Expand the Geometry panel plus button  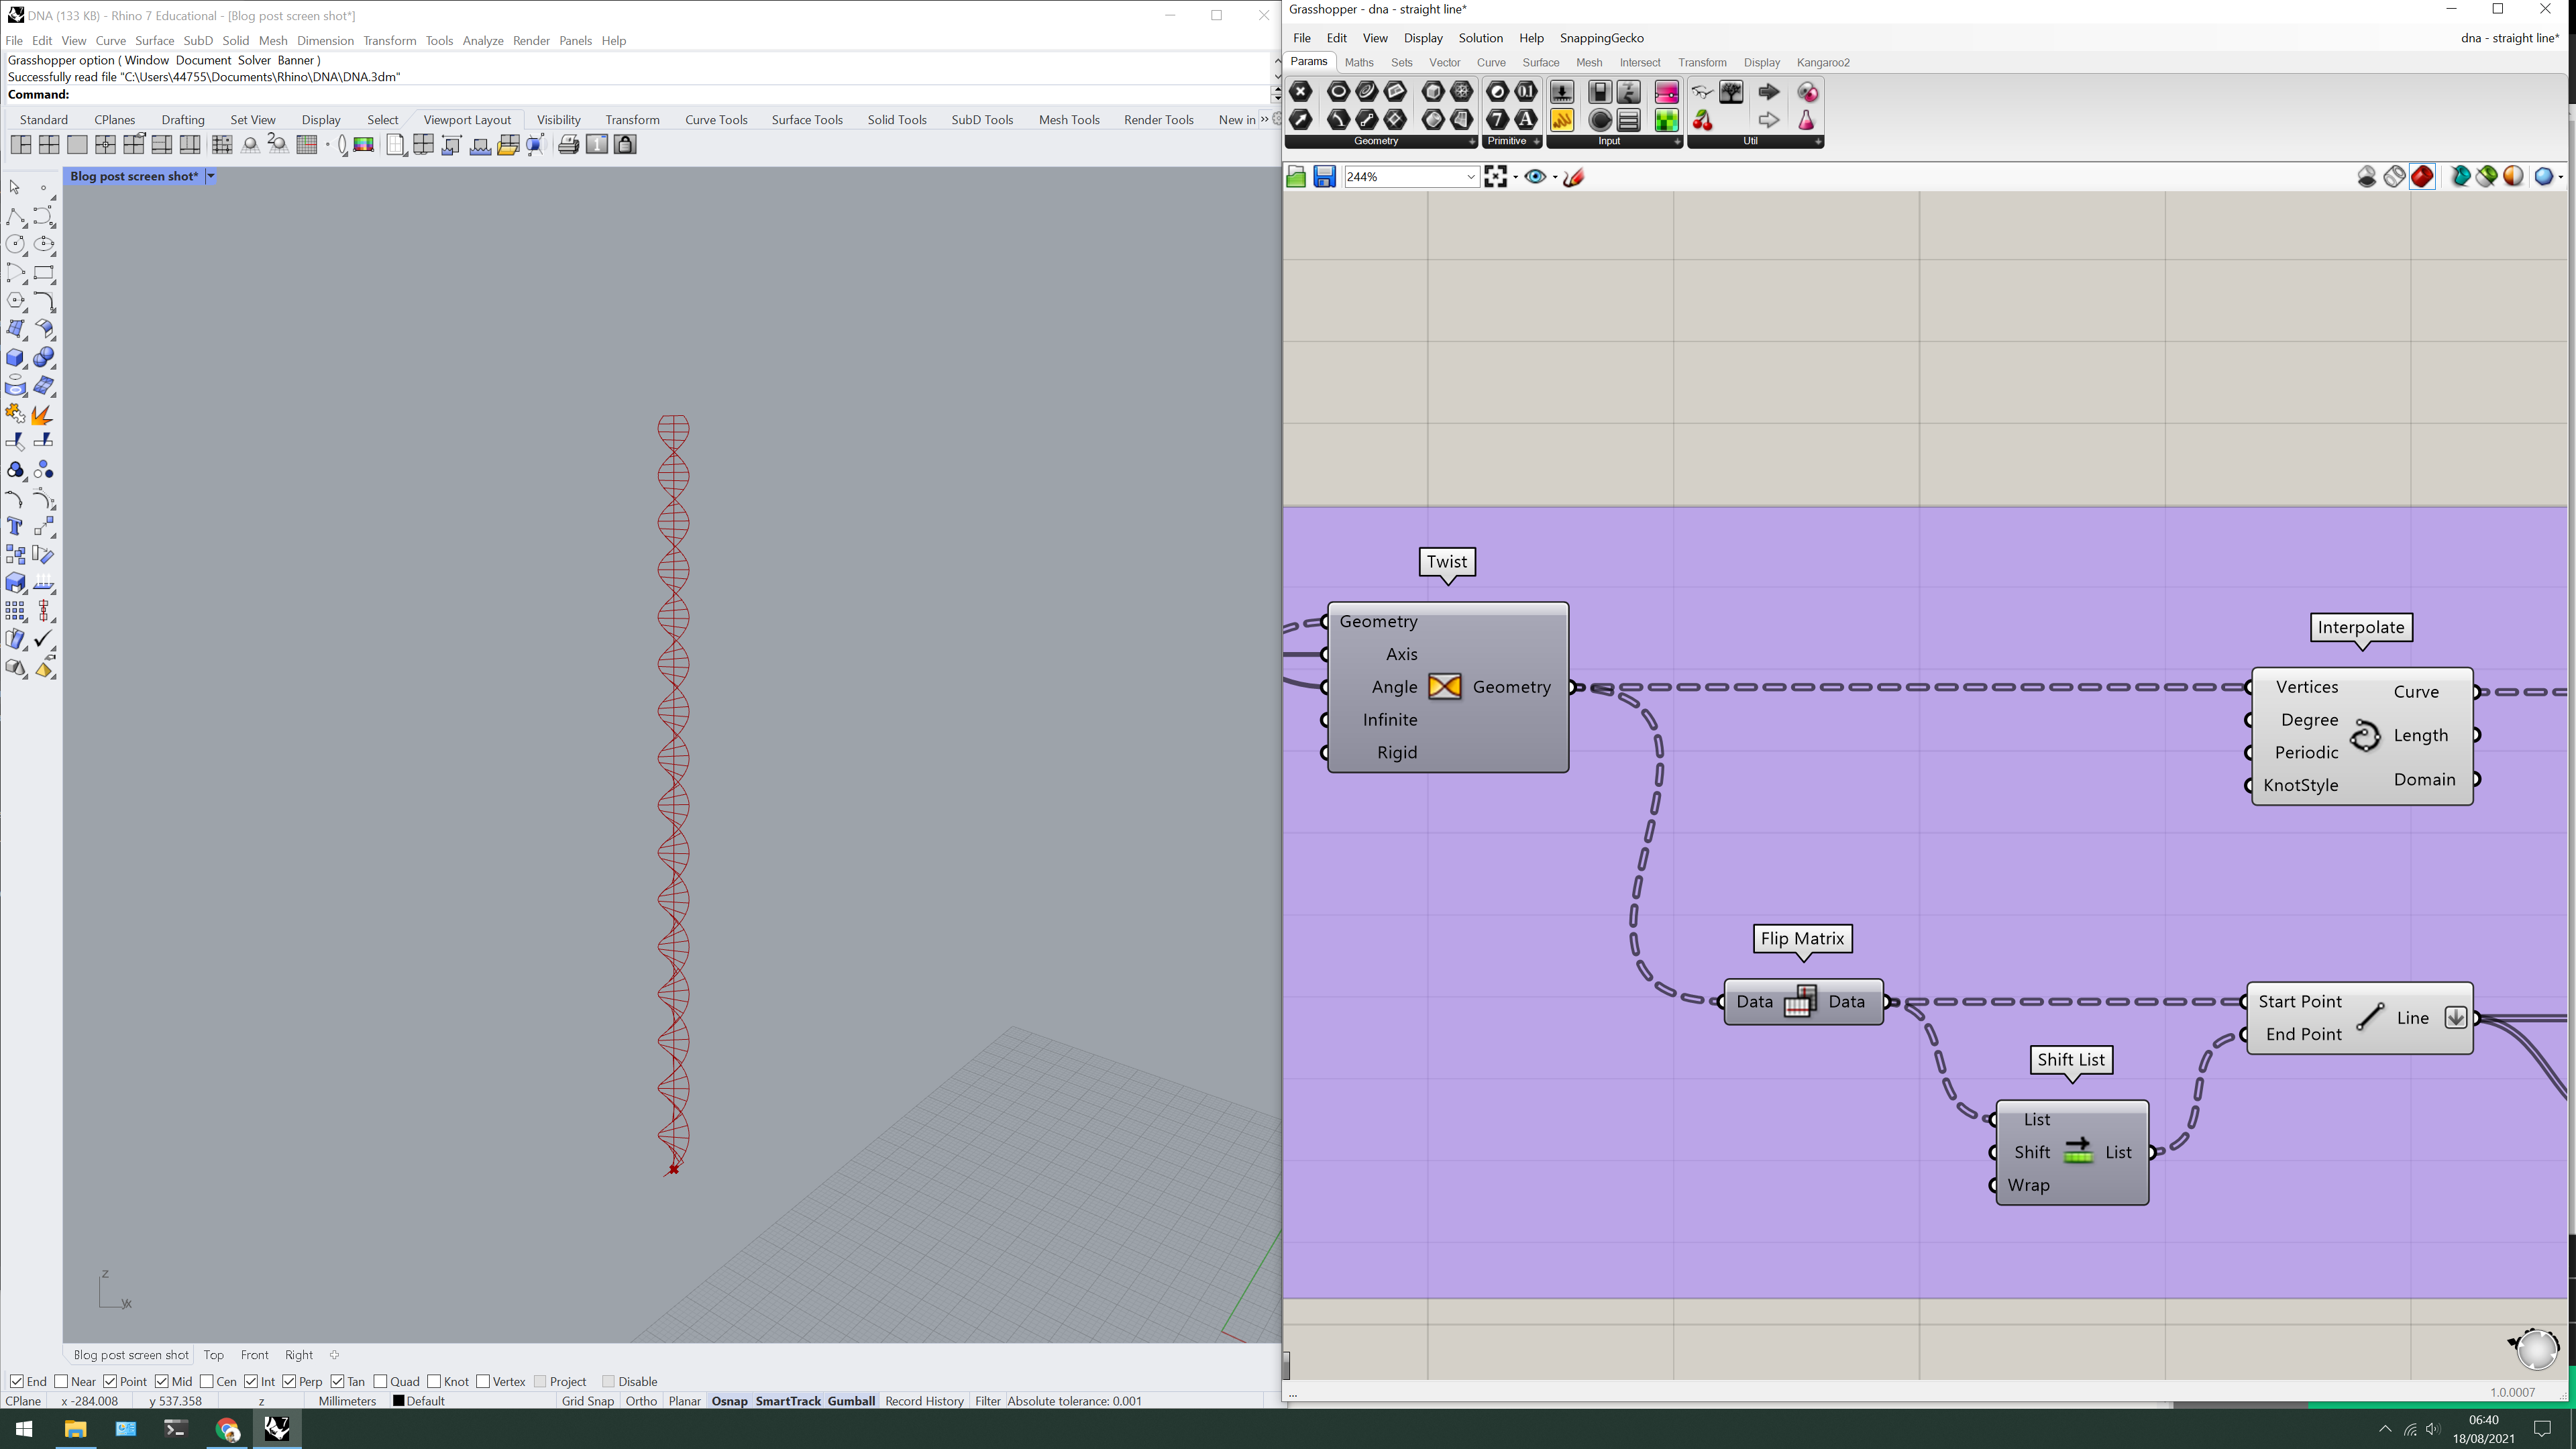tap(1471, 142)
